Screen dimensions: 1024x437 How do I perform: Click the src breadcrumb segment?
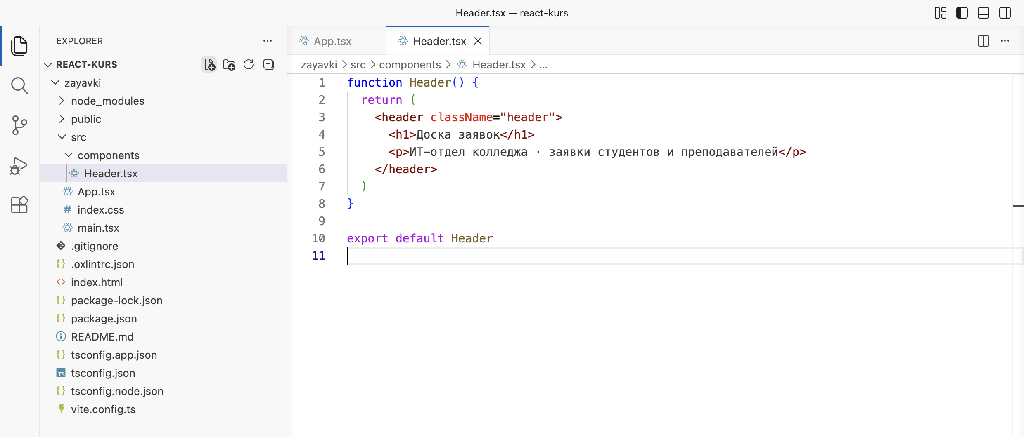tap(358, 65)
